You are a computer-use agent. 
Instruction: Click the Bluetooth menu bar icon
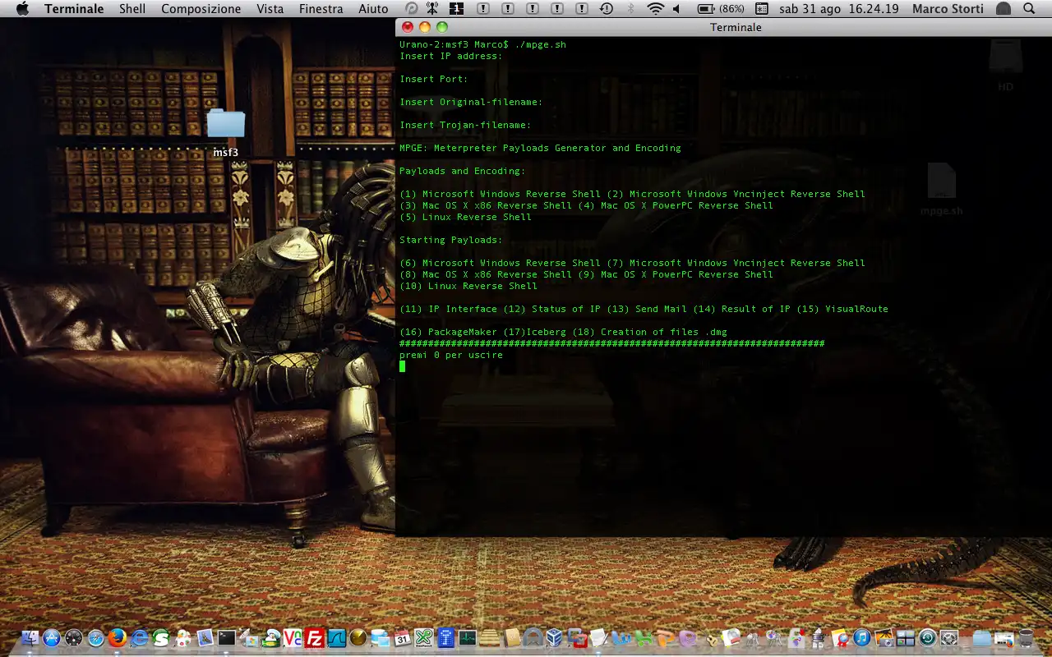click(x=631, y=9)
